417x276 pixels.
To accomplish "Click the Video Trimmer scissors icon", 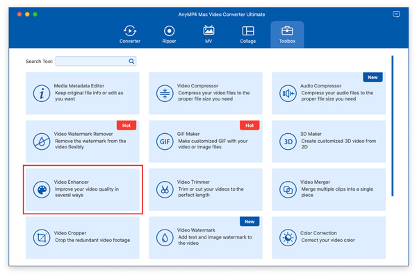I will (x=165, y=189).
